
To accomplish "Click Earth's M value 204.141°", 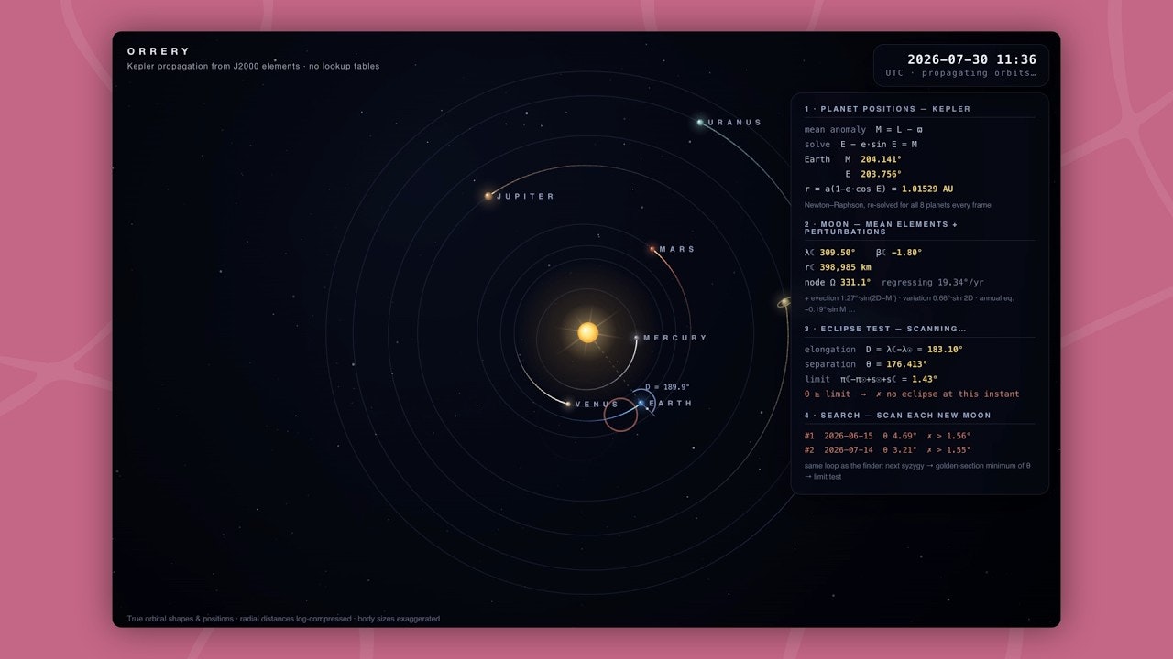I will tap(881, 159).
